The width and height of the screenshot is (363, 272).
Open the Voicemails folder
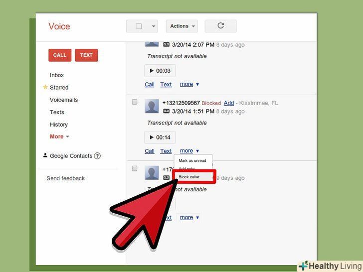(64, 100)
